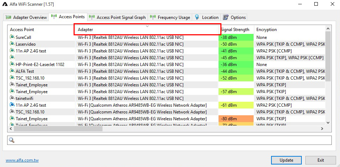340x167 pixels.
Task: Sort by the Adapter column header
Action: pos(146,30)
